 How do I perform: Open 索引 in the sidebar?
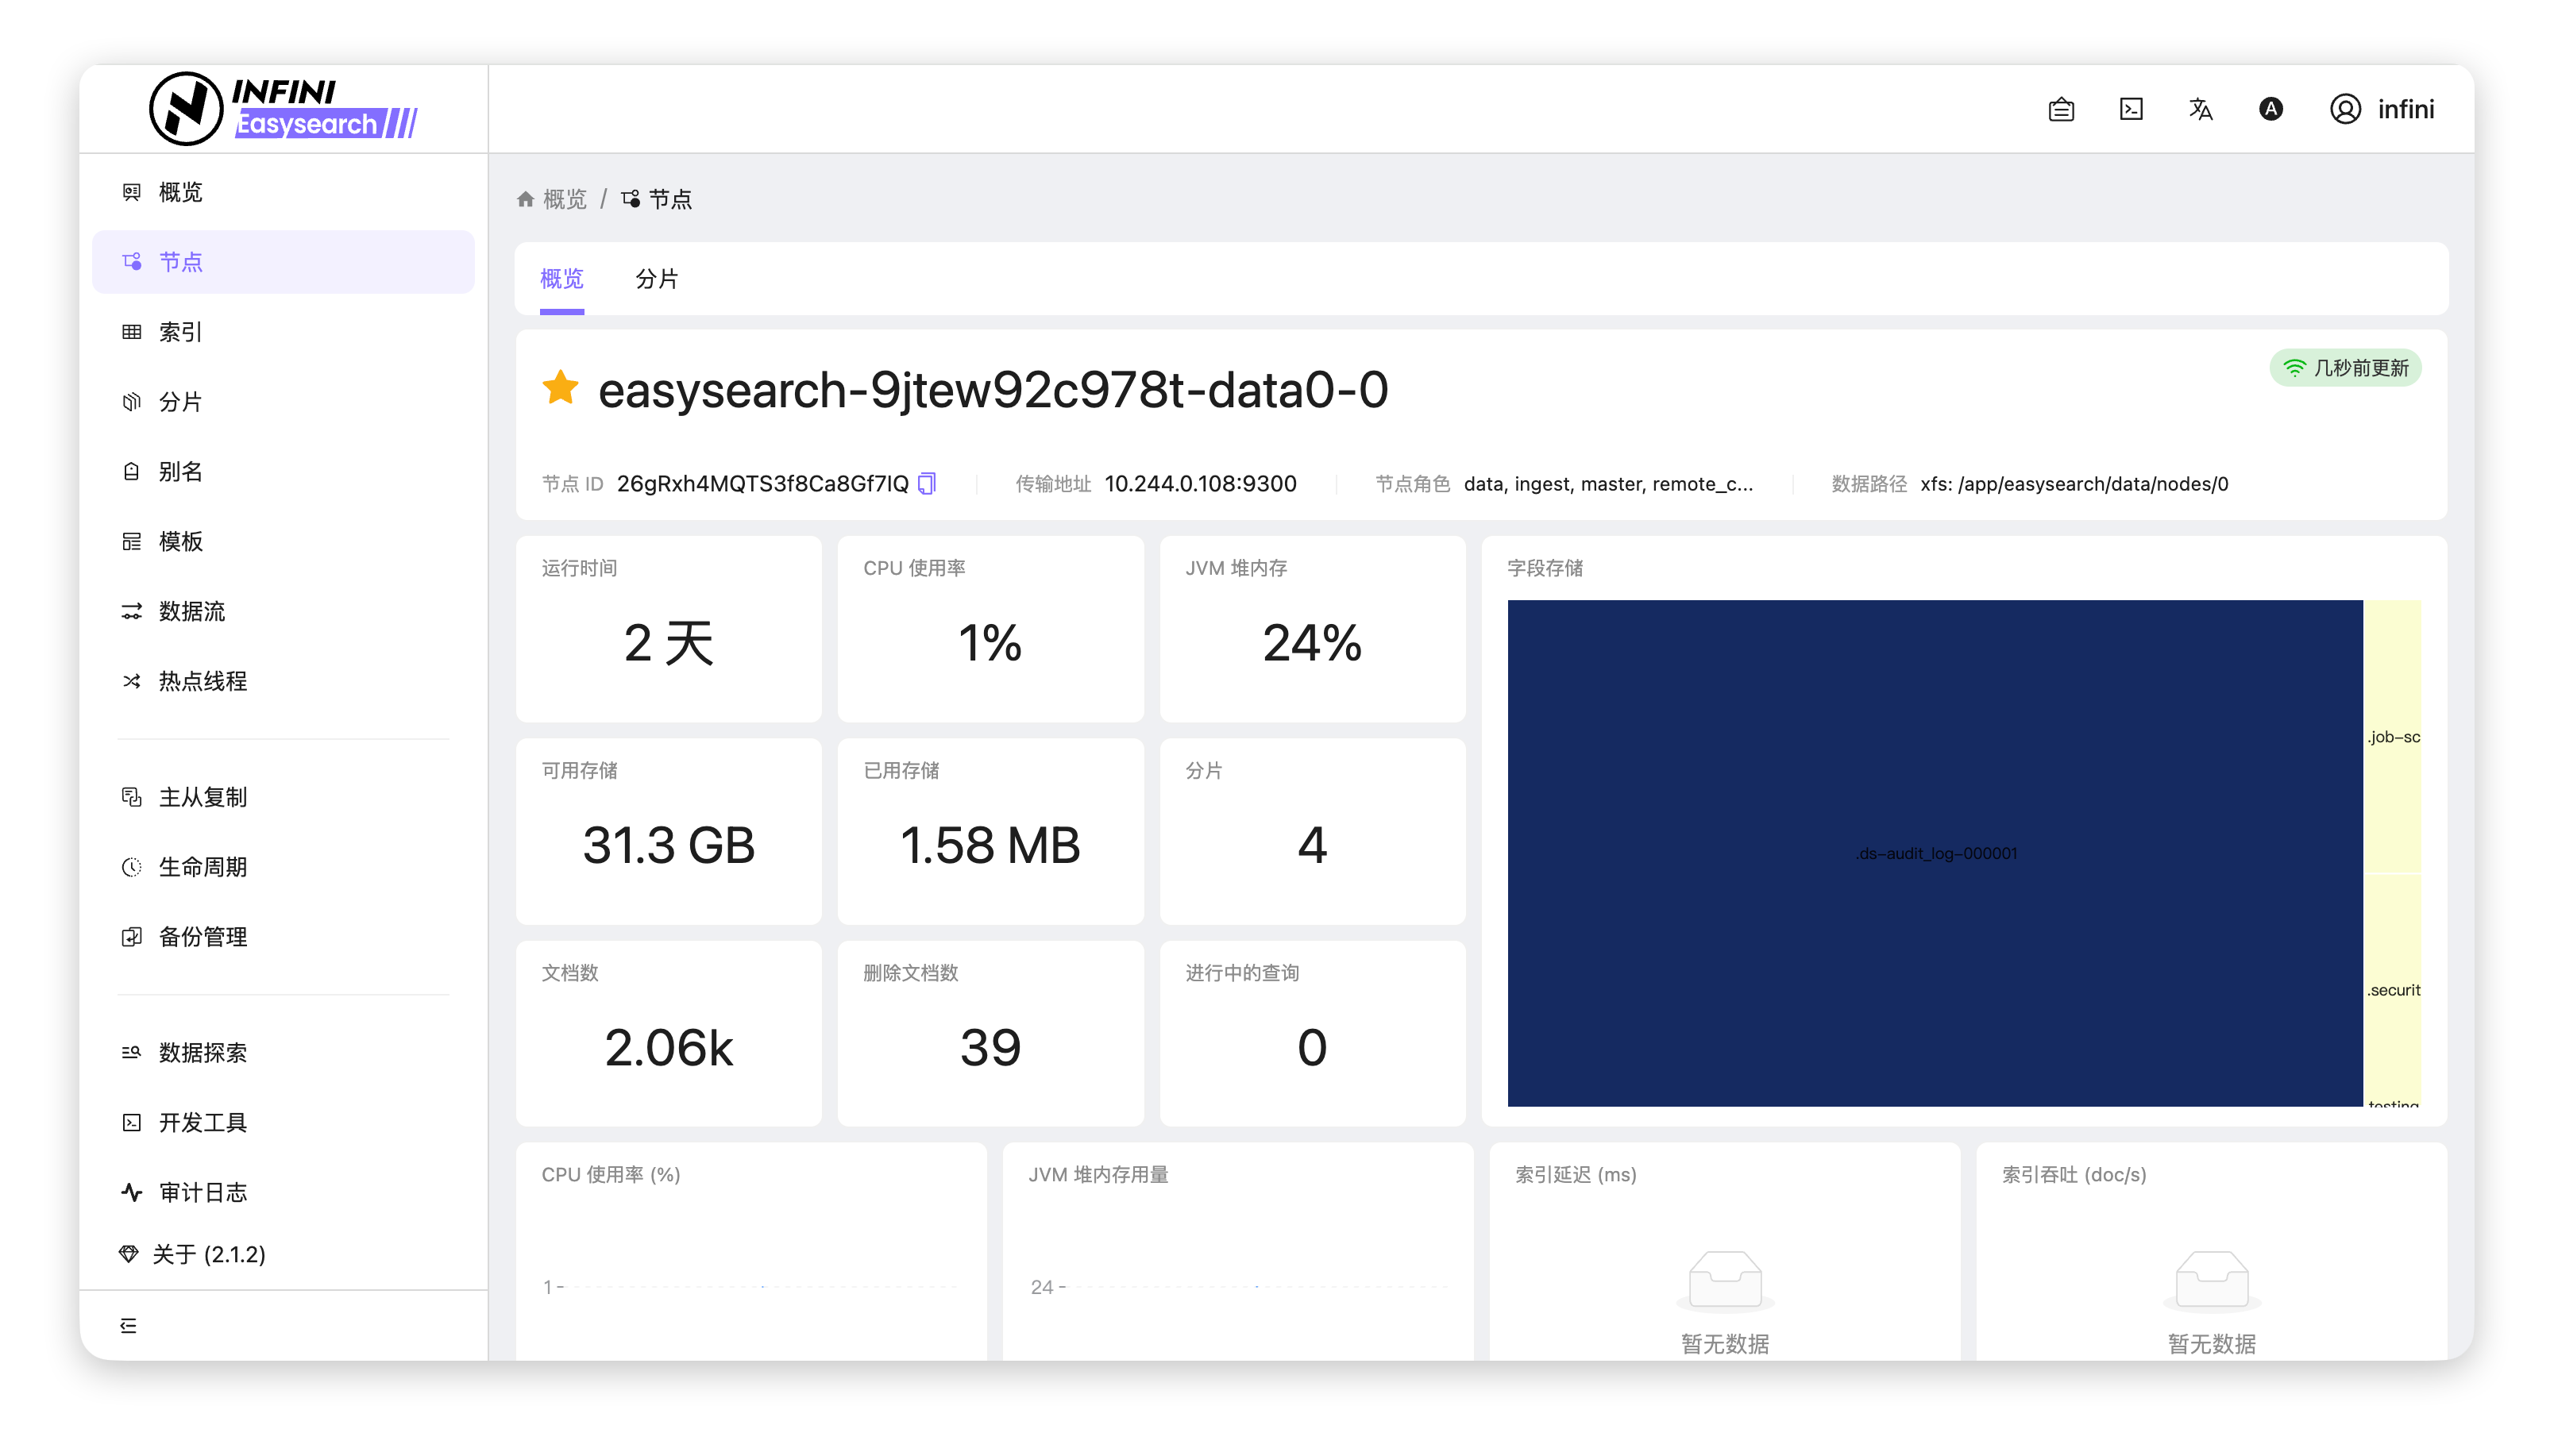coord(181,332)
